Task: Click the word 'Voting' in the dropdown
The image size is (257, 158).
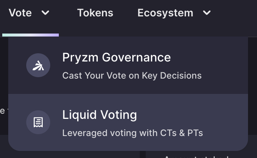Action: coord(118,115)
